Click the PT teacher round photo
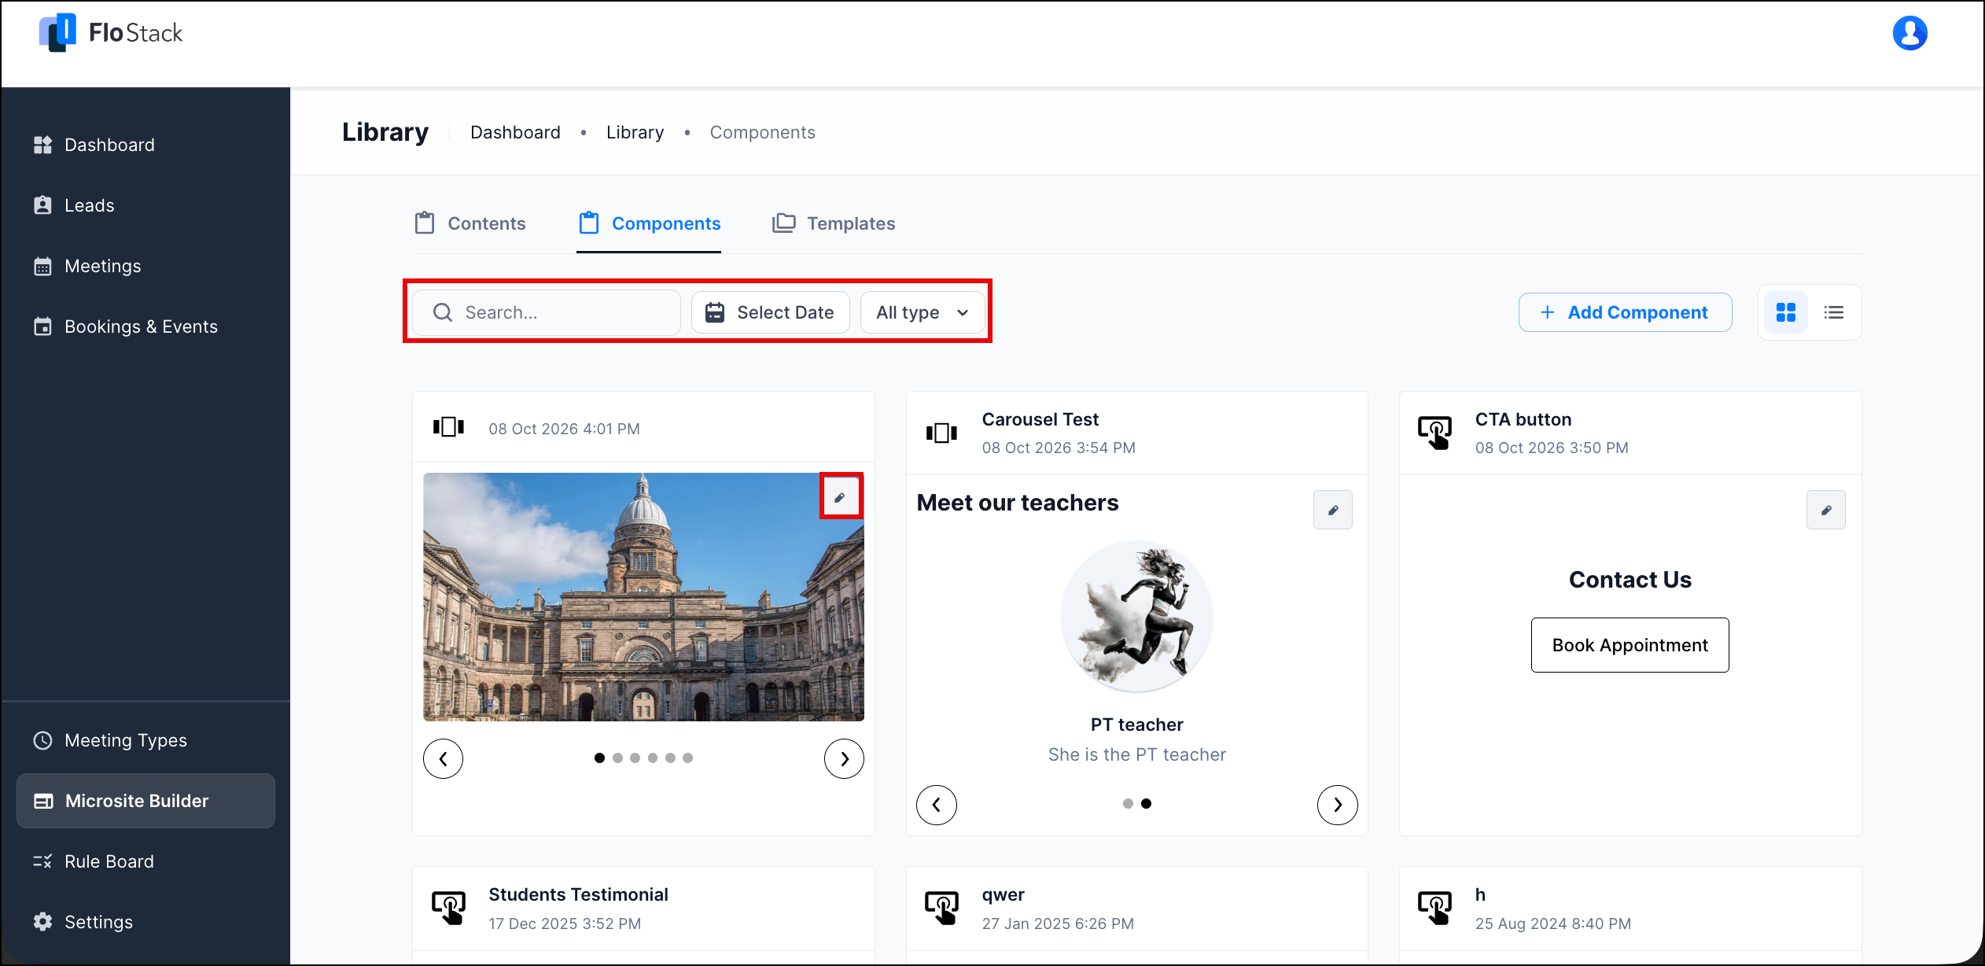 (x=1136, y=616)
